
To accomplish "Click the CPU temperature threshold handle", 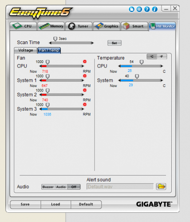I will [x=142, y=62].
